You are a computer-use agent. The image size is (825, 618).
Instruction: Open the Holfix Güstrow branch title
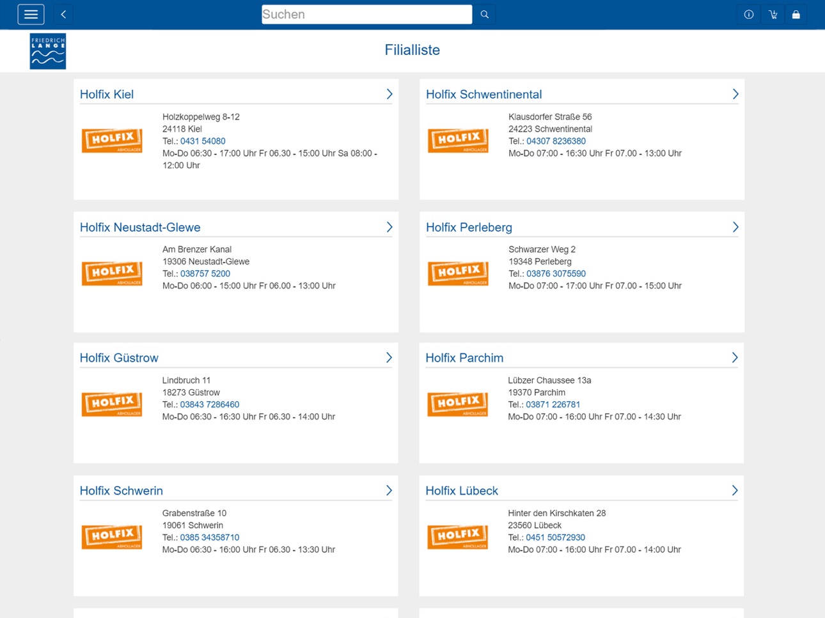click(119, 358)
